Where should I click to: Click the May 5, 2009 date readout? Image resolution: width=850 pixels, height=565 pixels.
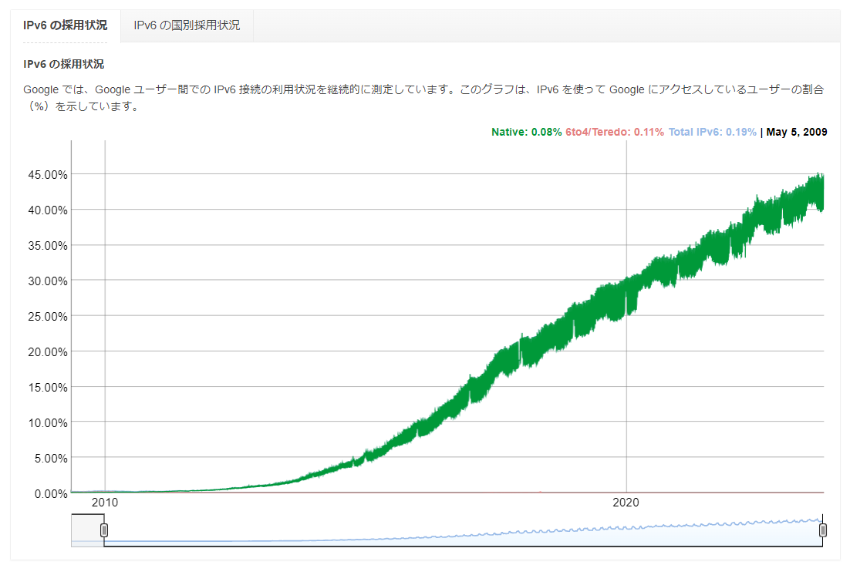click(796, 132)
